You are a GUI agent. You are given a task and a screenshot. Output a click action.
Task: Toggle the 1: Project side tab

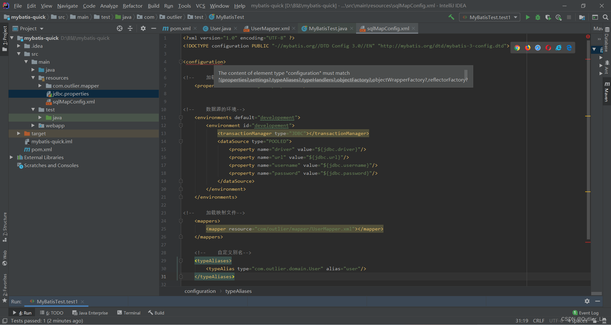point(4,39)
